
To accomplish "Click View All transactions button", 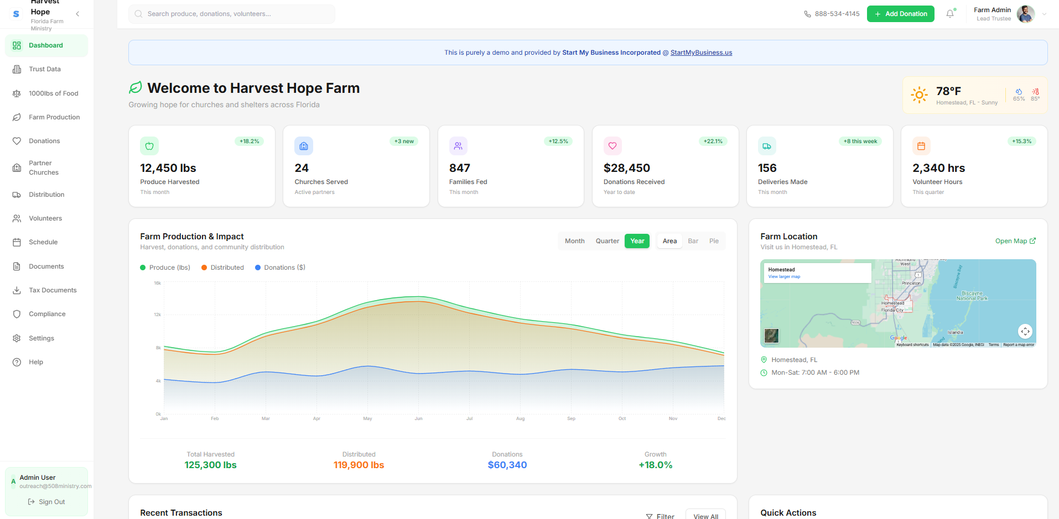I will pos(705,516).
